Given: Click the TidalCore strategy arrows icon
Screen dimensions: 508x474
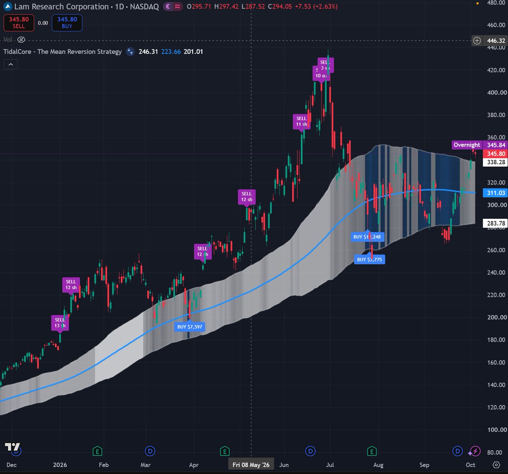Looking at the screenshot, I should point(130,52).
